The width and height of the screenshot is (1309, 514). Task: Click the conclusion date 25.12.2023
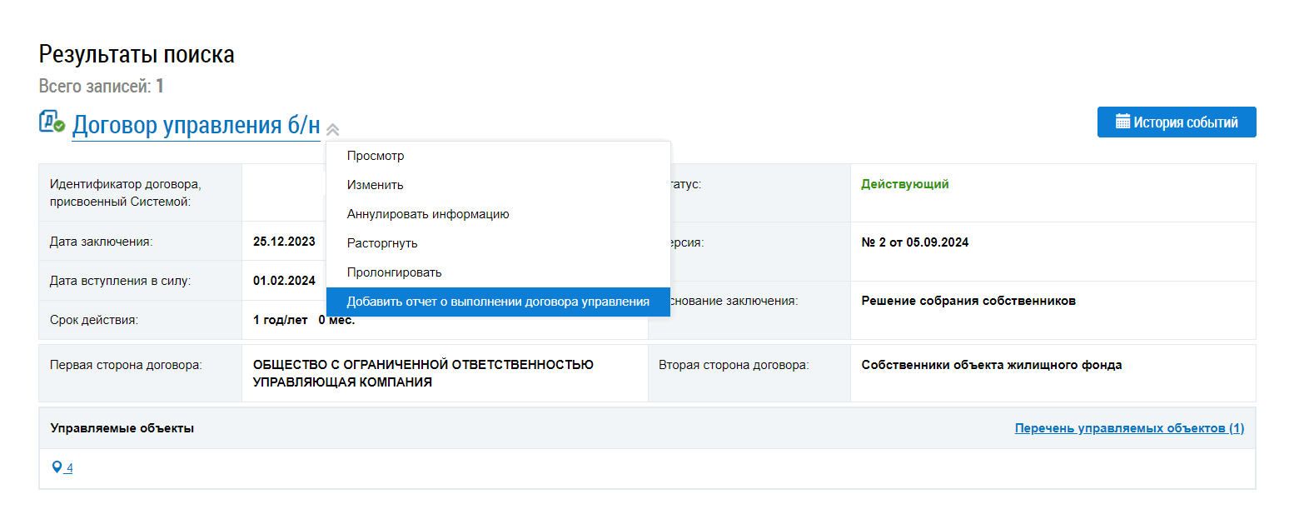[284, 242]
